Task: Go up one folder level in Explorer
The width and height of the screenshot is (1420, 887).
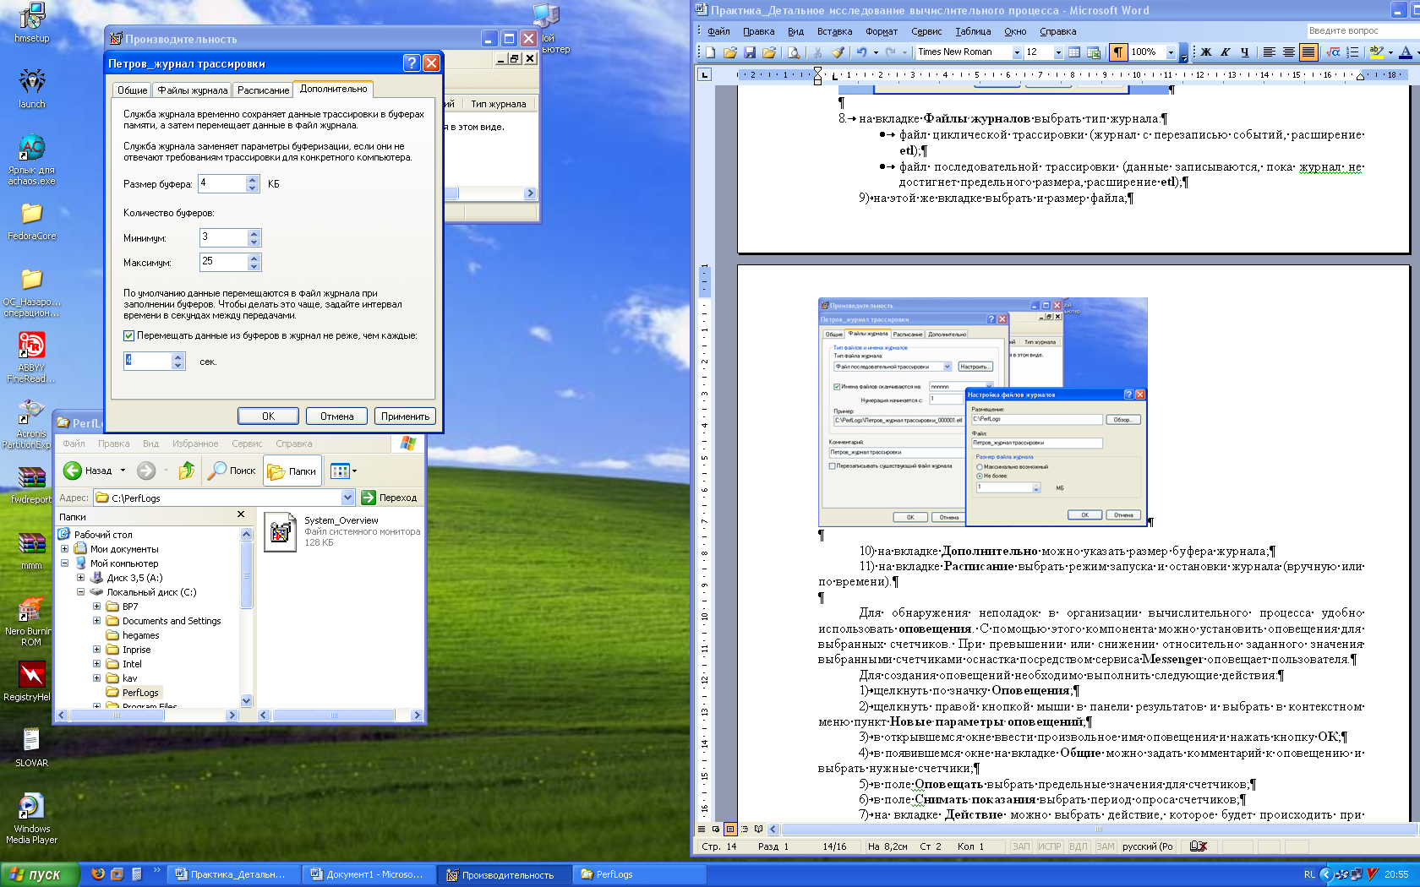Action: click(x=187, y=471)
